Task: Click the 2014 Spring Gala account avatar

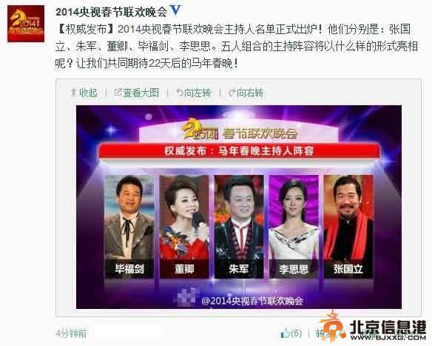Action: 26,24
